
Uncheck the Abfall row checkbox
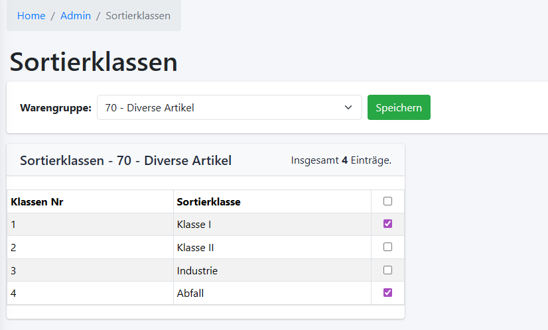[x=388, y=292]
